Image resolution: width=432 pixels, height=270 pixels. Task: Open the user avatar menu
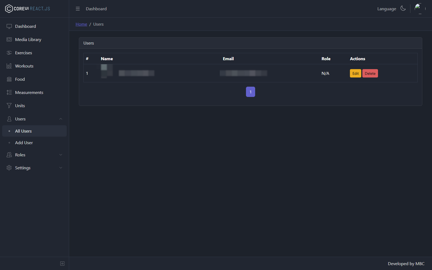420,9
